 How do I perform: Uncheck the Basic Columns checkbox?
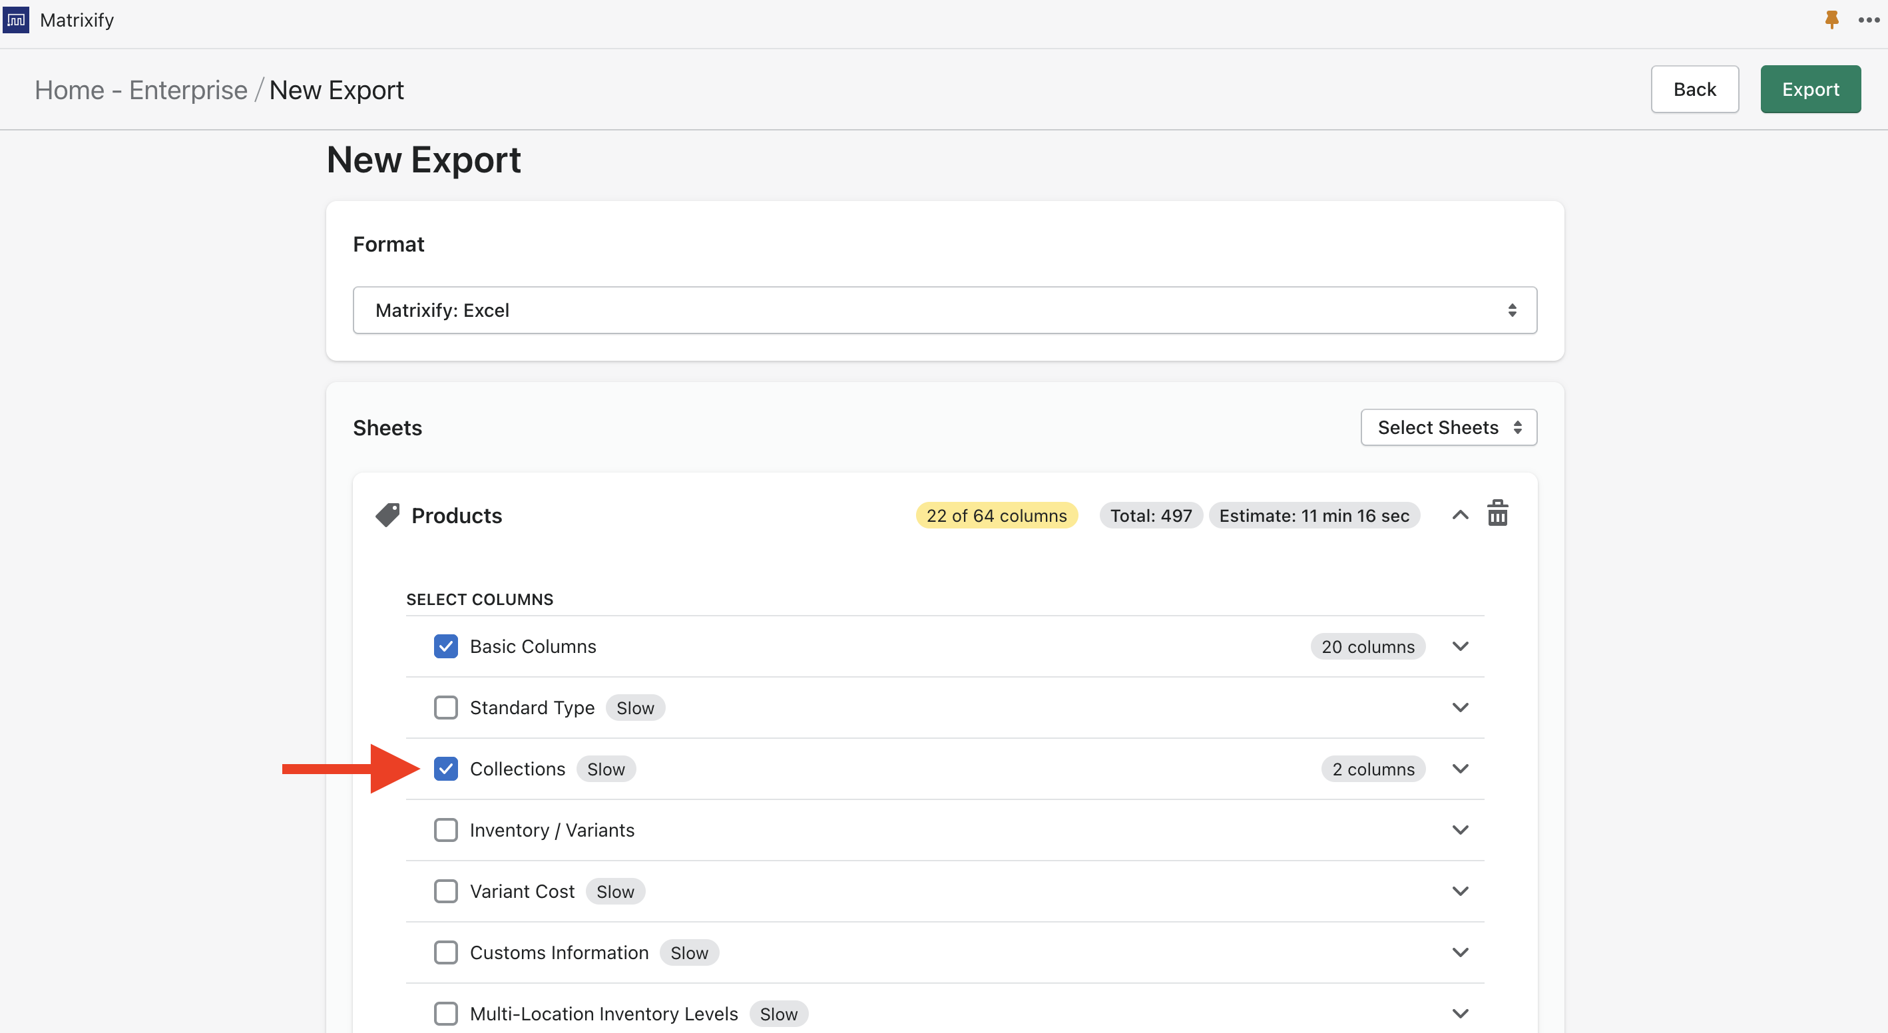click(445, 646)
